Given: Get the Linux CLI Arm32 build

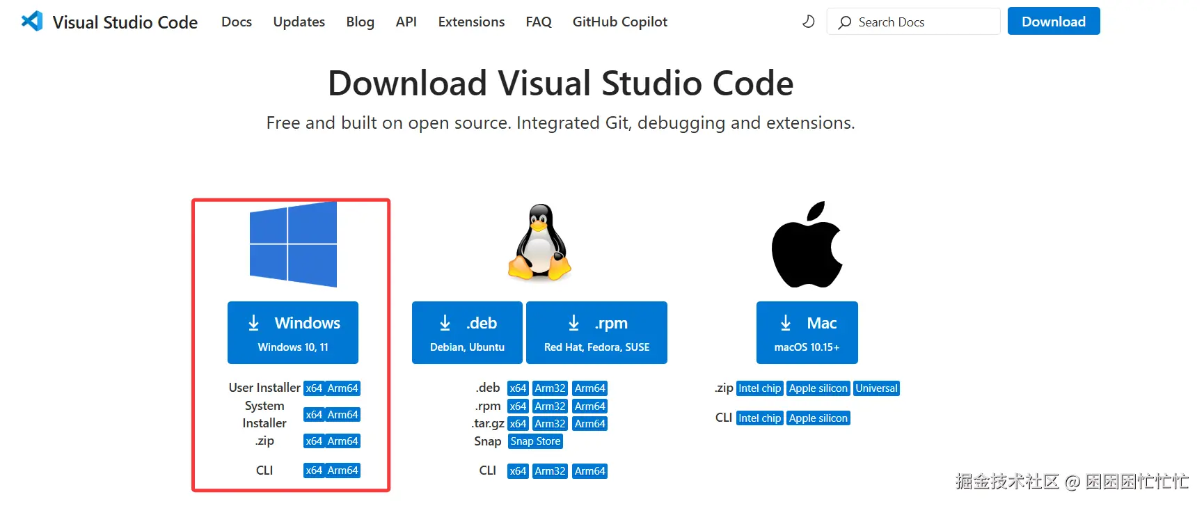Looking at the screenshot, I should [x=550, y=471].
